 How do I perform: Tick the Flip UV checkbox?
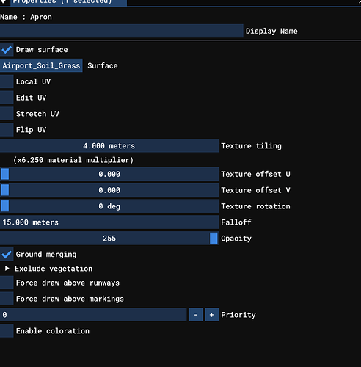(x=7, y=130)
